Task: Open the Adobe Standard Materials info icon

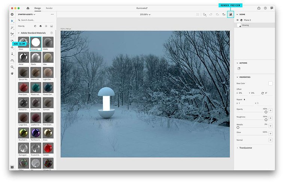Action: [52, 33]
